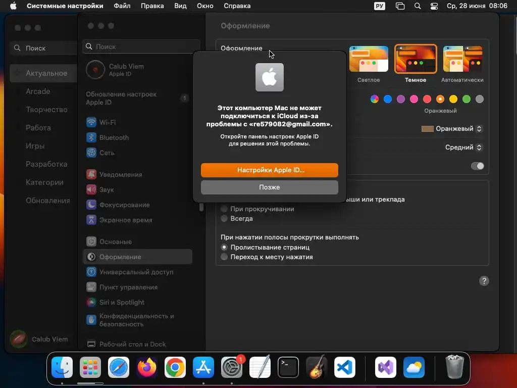Open TextEdit from the Dock
This screenshot has width=517, height=388.
pos(260,367)
